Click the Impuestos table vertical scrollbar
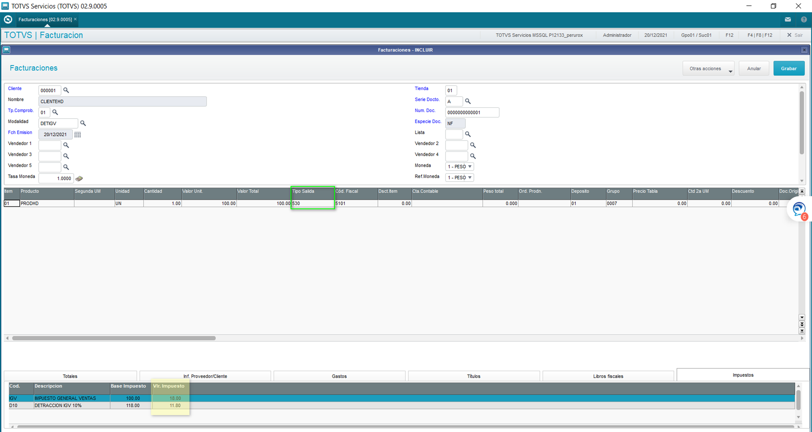 798,400
